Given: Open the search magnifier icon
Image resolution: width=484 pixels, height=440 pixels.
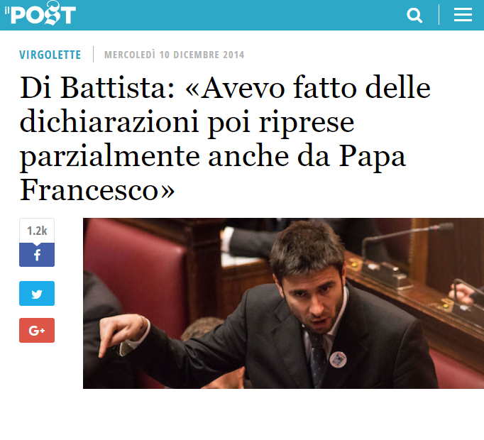Looking at the screenshot, I should 414,15.
